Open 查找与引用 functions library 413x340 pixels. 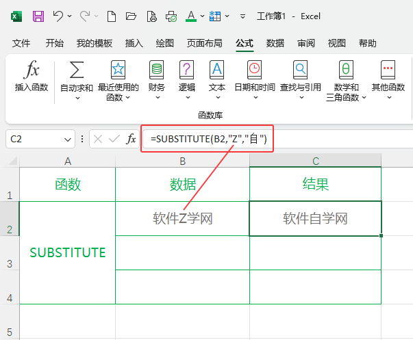pyautogui.click(x=301, y=80)
